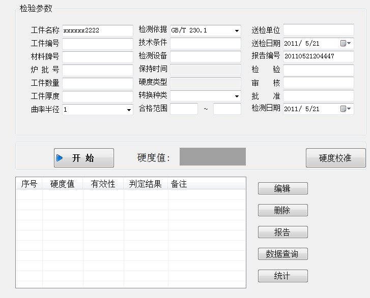Click the 硬度校准 calibration button

335,158
